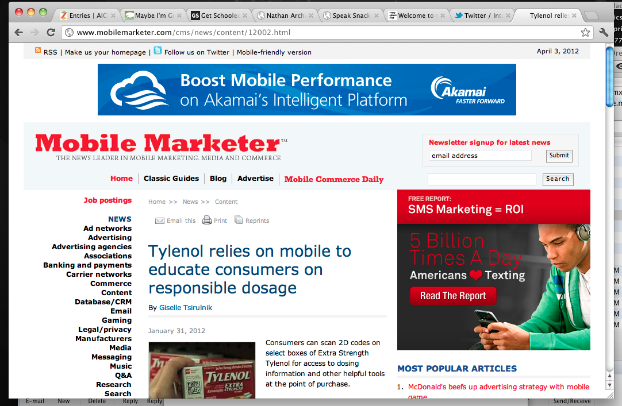Click the Tylenol box article thumbnail
The image size is (622, 406).
point(202,370)
